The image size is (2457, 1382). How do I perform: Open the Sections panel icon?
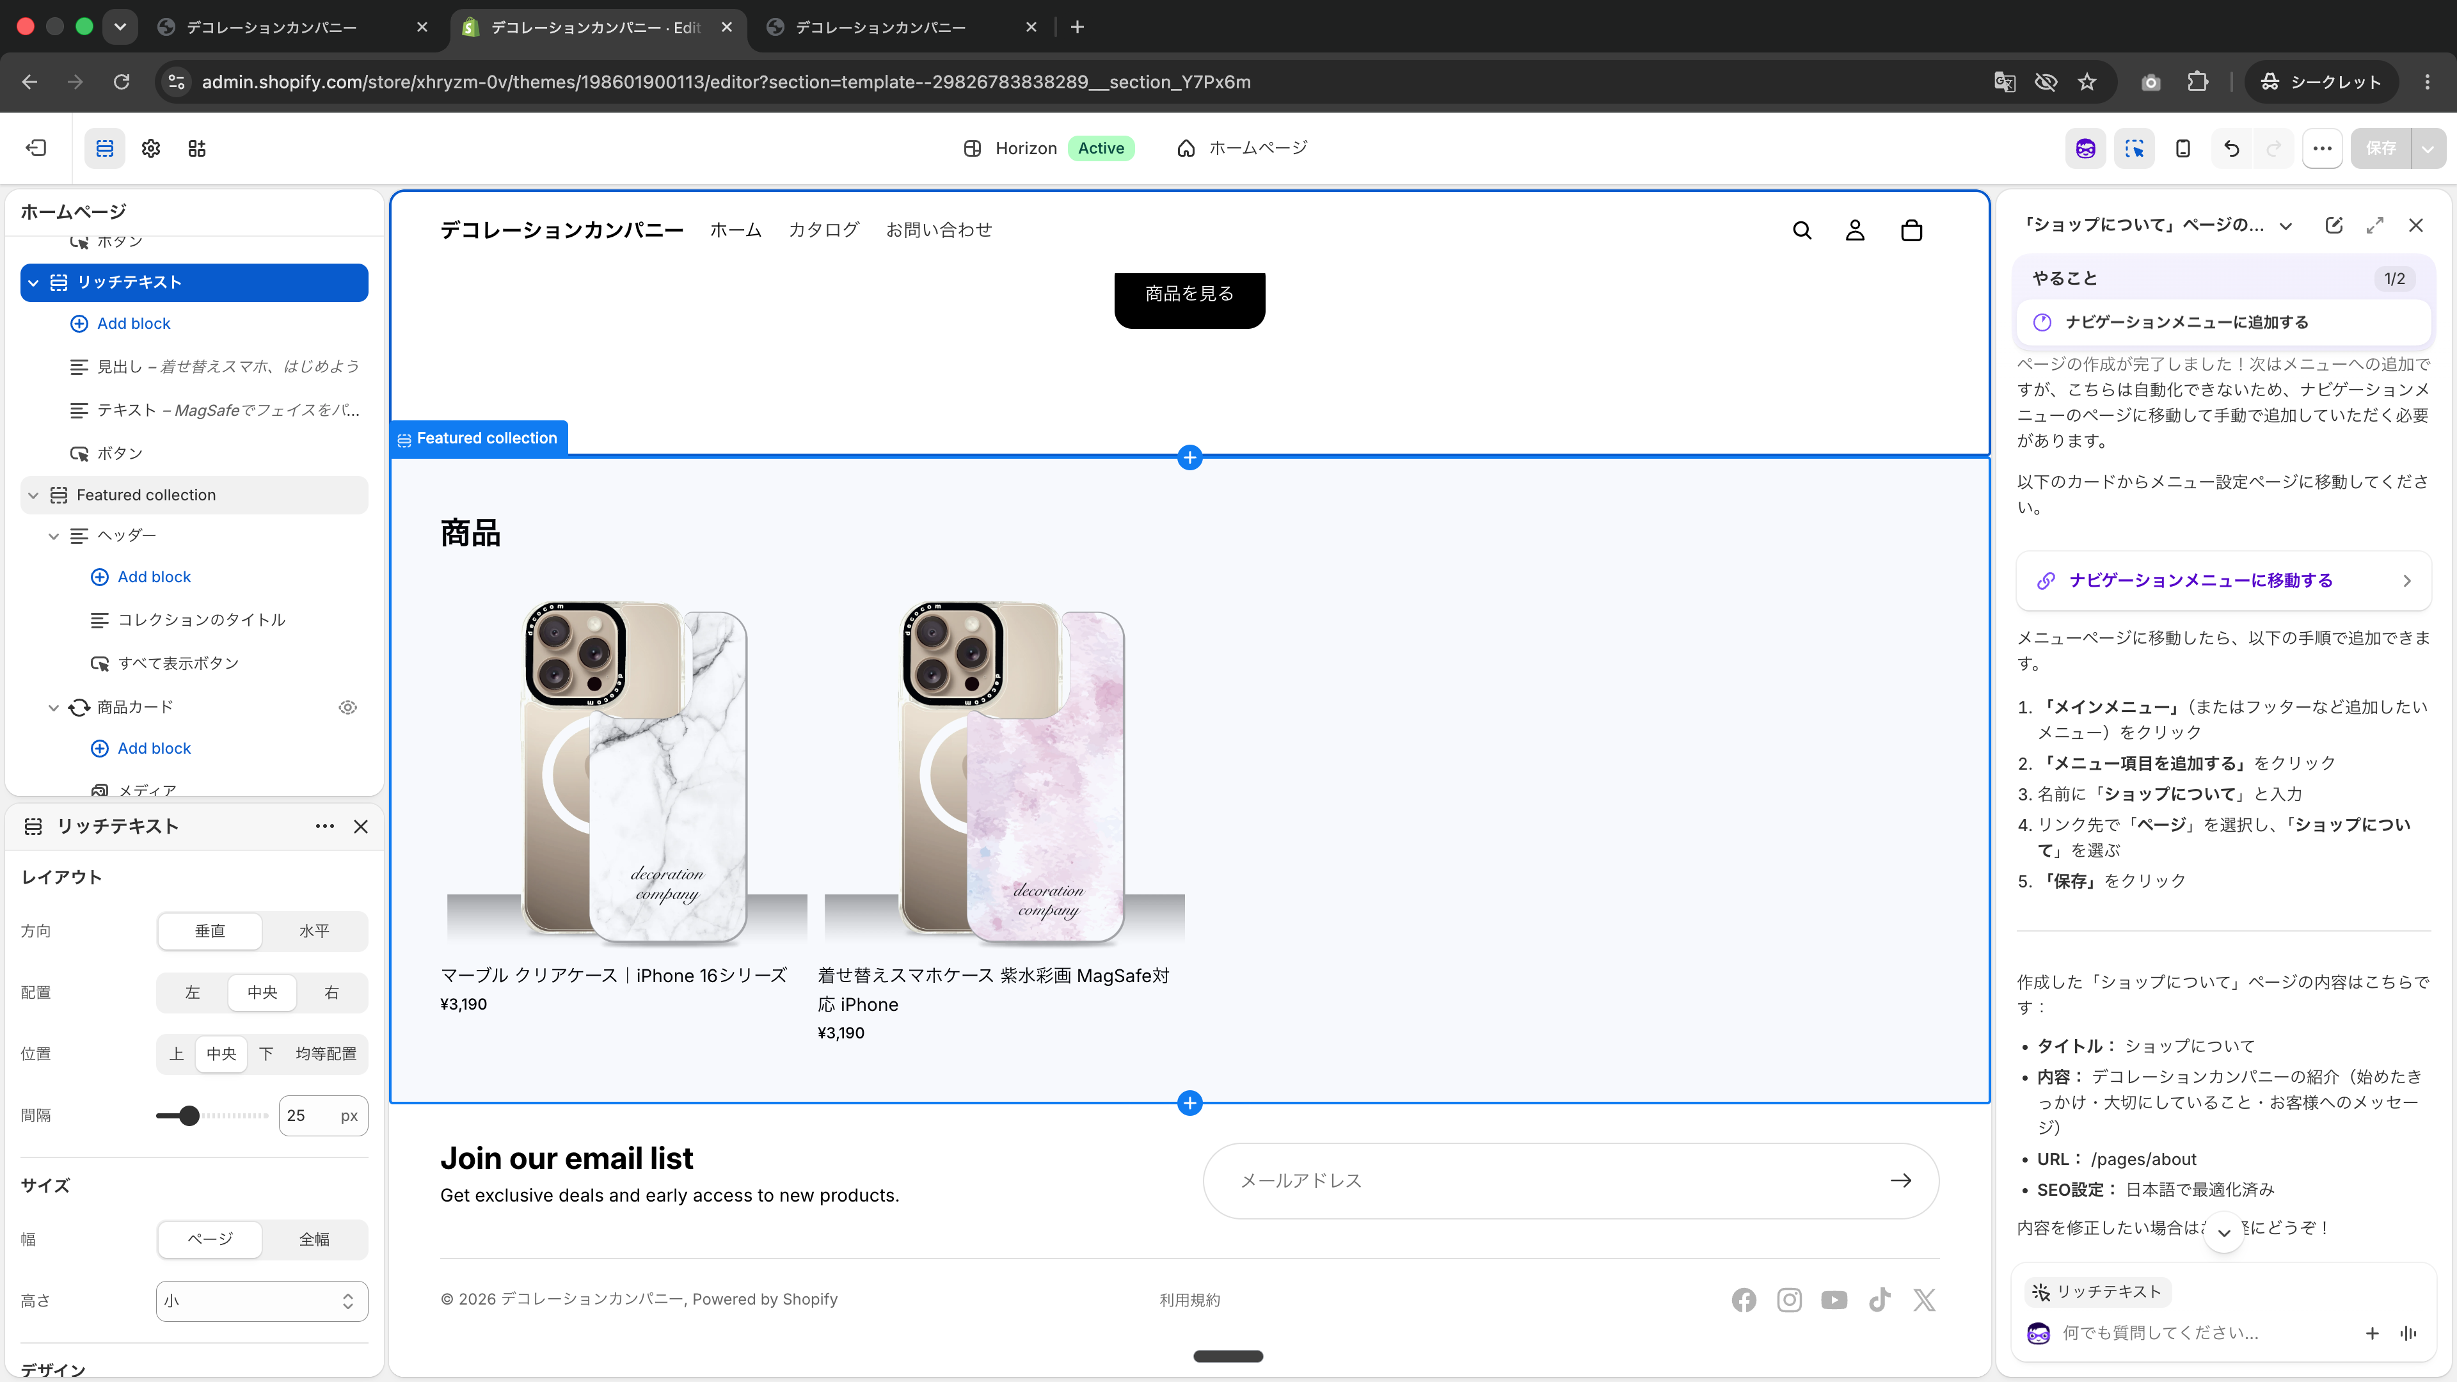(105, 148)
